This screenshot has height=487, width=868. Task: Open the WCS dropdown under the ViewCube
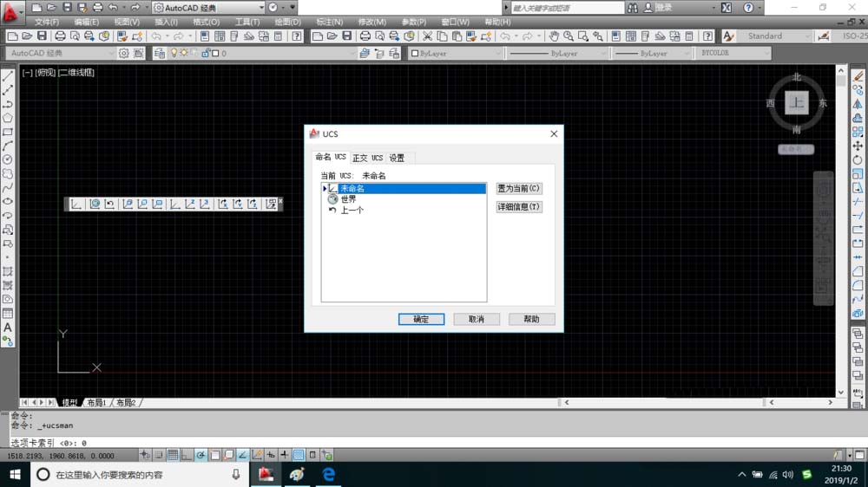click(795, 149)
